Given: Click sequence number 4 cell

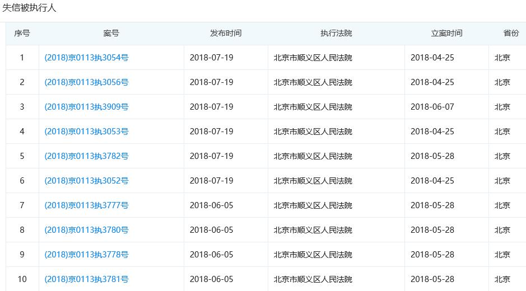Looking at the screenshot, I should [x=22, y=132].
